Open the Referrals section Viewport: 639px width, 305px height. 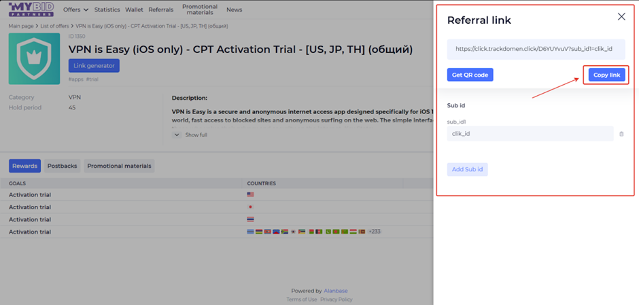click(161, 10)
